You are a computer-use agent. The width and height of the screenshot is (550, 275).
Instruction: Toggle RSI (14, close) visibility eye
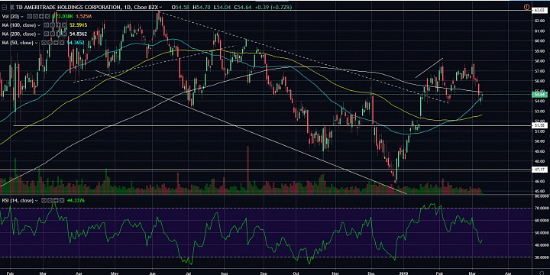click(x=44, y=201)
